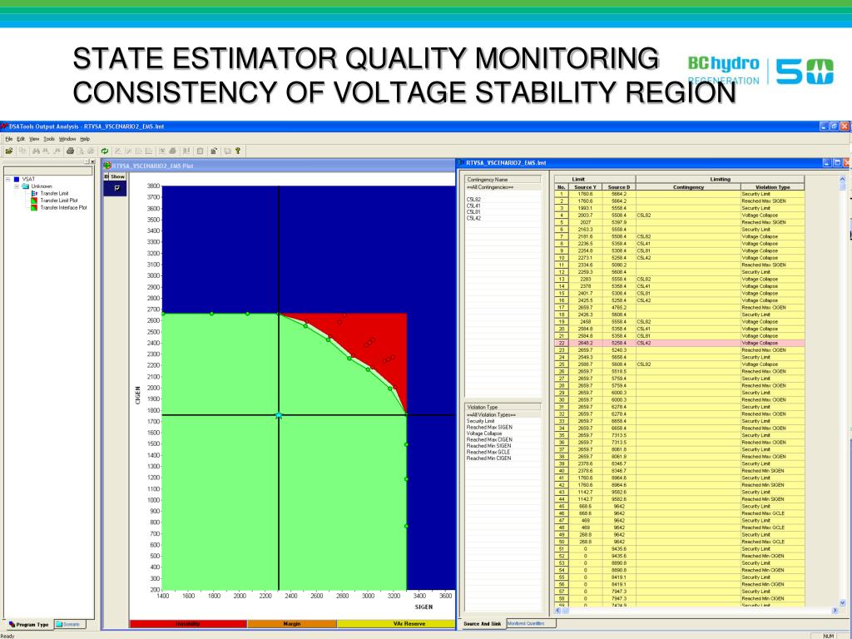Click the printer icon in toolbar
The height and width of the screenshot is (639, 852).
tap(70, 151)
